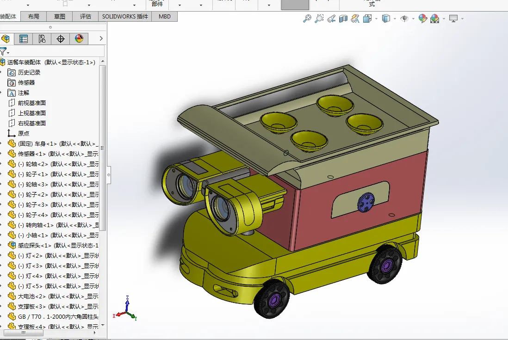Open the PropertyManager panel tab
The height and width of the screenshot is (340, 508).
[x=23, y=39]
